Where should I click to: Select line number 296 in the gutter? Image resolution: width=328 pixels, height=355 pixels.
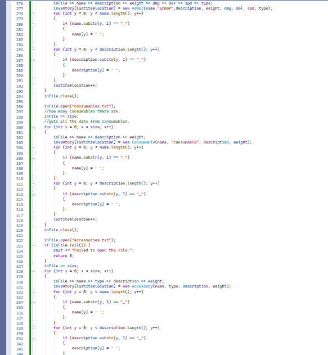[20, 107]
